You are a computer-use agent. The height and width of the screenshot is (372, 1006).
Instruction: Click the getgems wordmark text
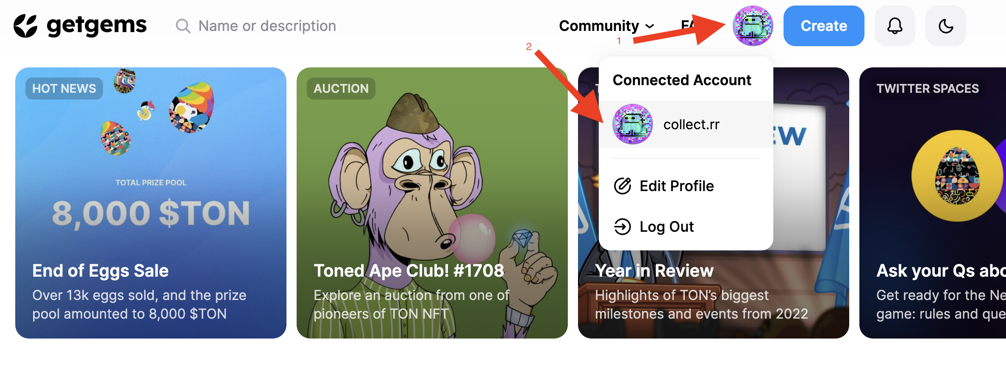pyautogui.click(x=97, y=26)
